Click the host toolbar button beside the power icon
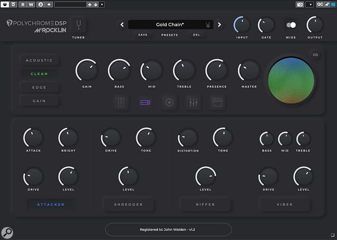 (14, 4)
